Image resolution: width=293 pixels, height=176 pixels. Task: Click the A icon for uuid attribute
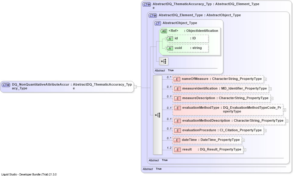tap(170, 48)
